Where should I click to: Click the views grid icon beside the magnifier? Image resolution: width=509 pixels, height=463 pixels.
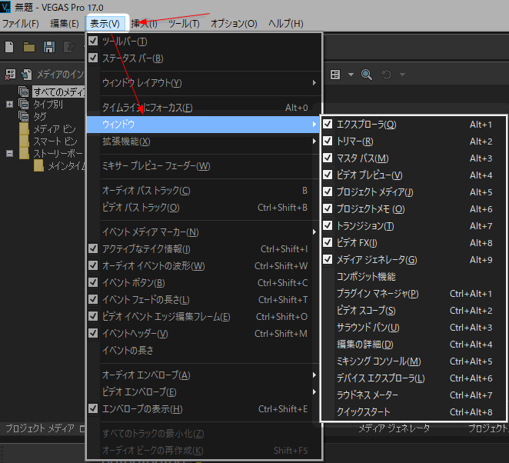pyautogui.click(x=335, y=75)
